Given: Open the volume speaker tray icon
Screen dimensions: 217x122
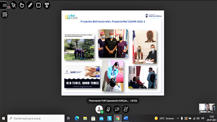Looking at the screenshot, I should (x=198, y=118).
